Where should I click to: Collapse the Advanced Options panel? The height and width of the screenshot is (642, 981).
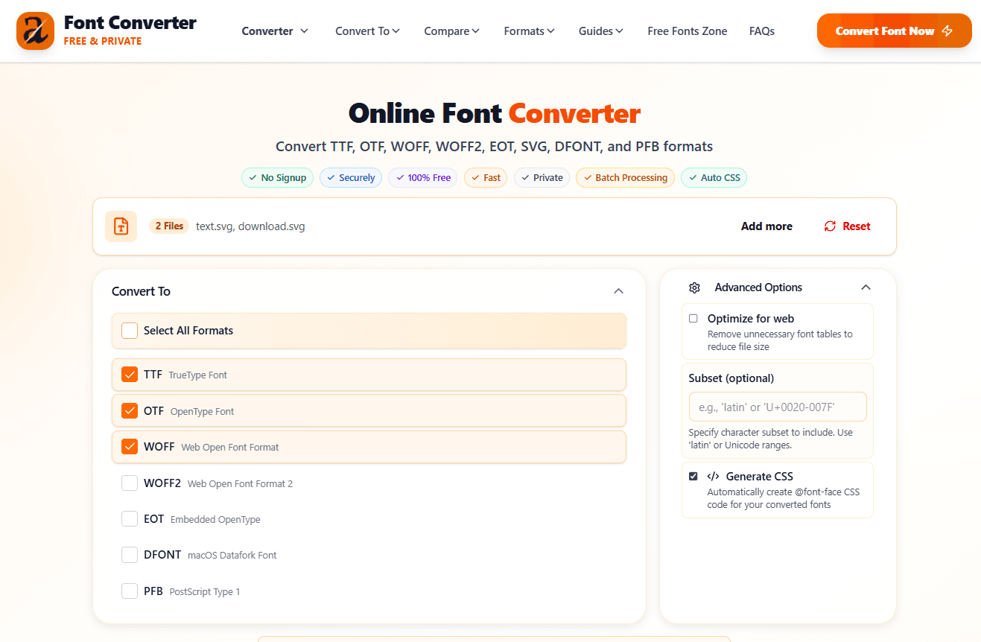[x=866, y=287]
